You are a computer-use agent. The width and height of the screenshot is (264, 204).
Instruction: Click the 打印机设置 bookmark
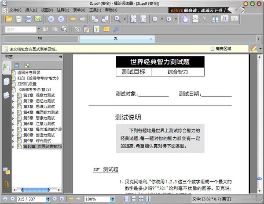tap(27, 84)
